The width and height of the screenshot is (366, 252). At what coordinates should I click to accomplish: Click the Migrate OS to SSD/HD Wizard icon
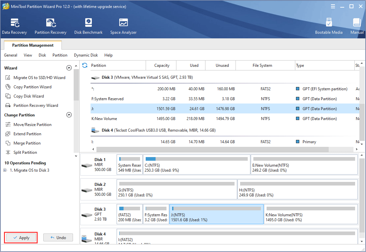pyautogui.click(x=8, y=78)
